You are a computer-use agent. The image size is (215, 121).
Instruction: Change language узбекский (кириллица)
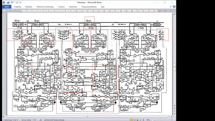pos(54,120)
